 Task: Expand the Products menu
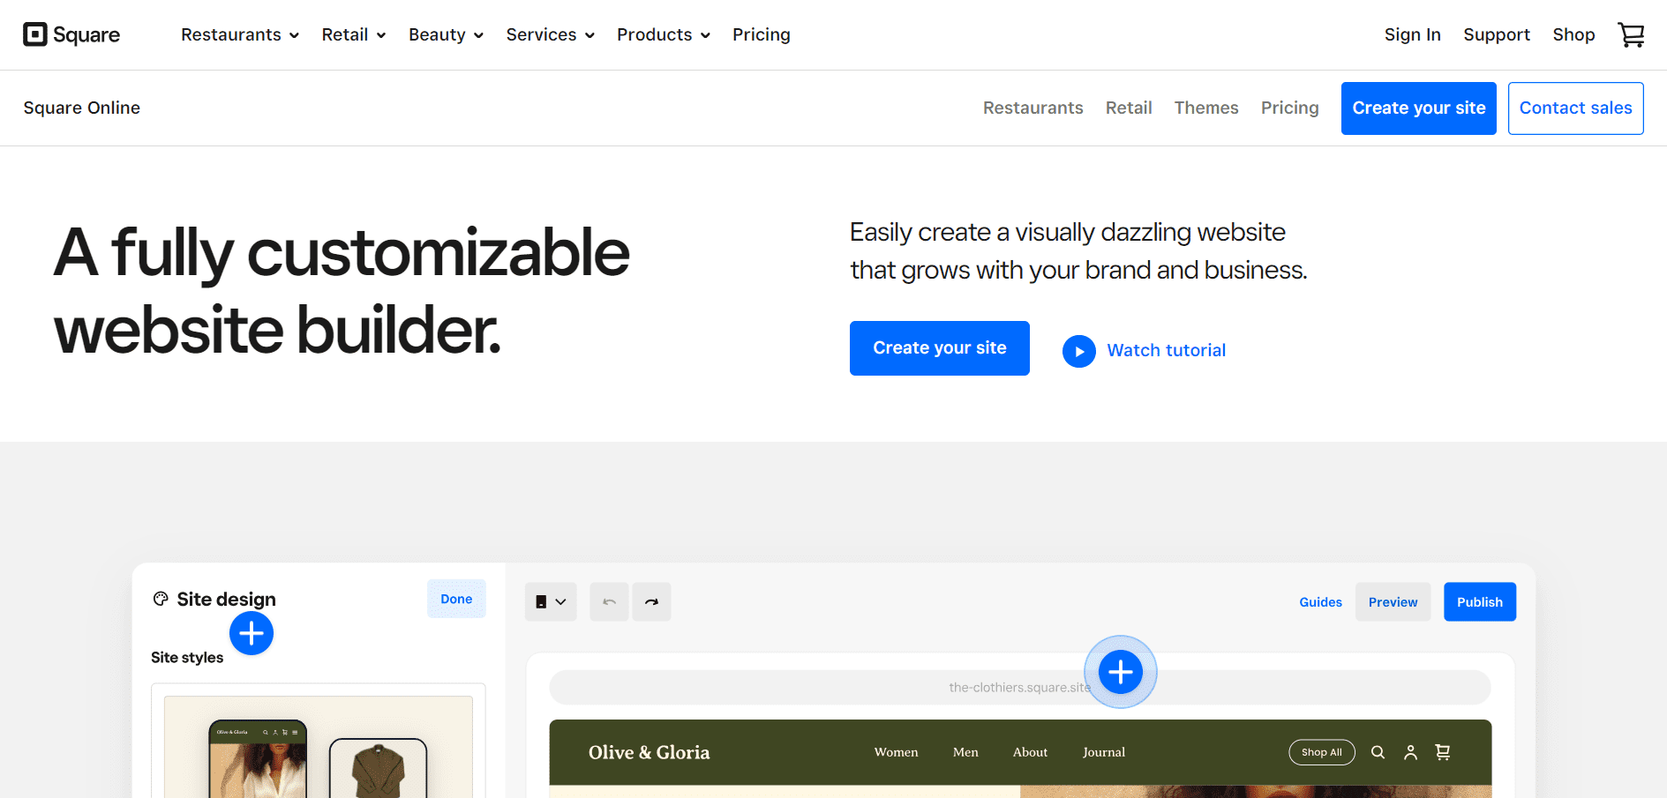click(663, 34)
